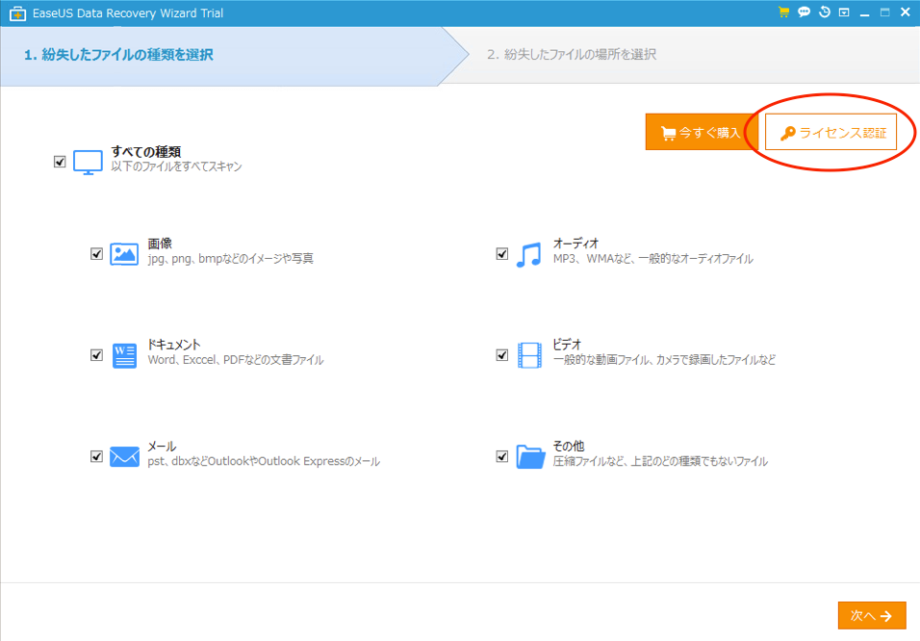Click the 今すぐ購入 buy now button
This screenshot has height=641, width=920.
pyautogui.click(x=702, y=132)
